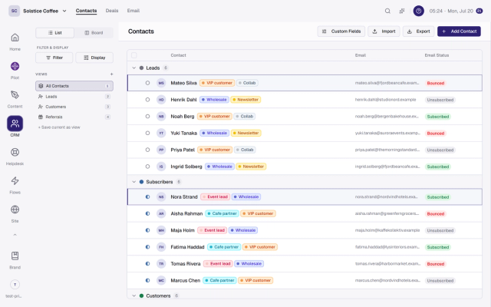Image resolution: width=491 pixels, height=307 pixels.
Task: Open the Site globe icon
Action: pyautogui.click(x=15, y=210)
